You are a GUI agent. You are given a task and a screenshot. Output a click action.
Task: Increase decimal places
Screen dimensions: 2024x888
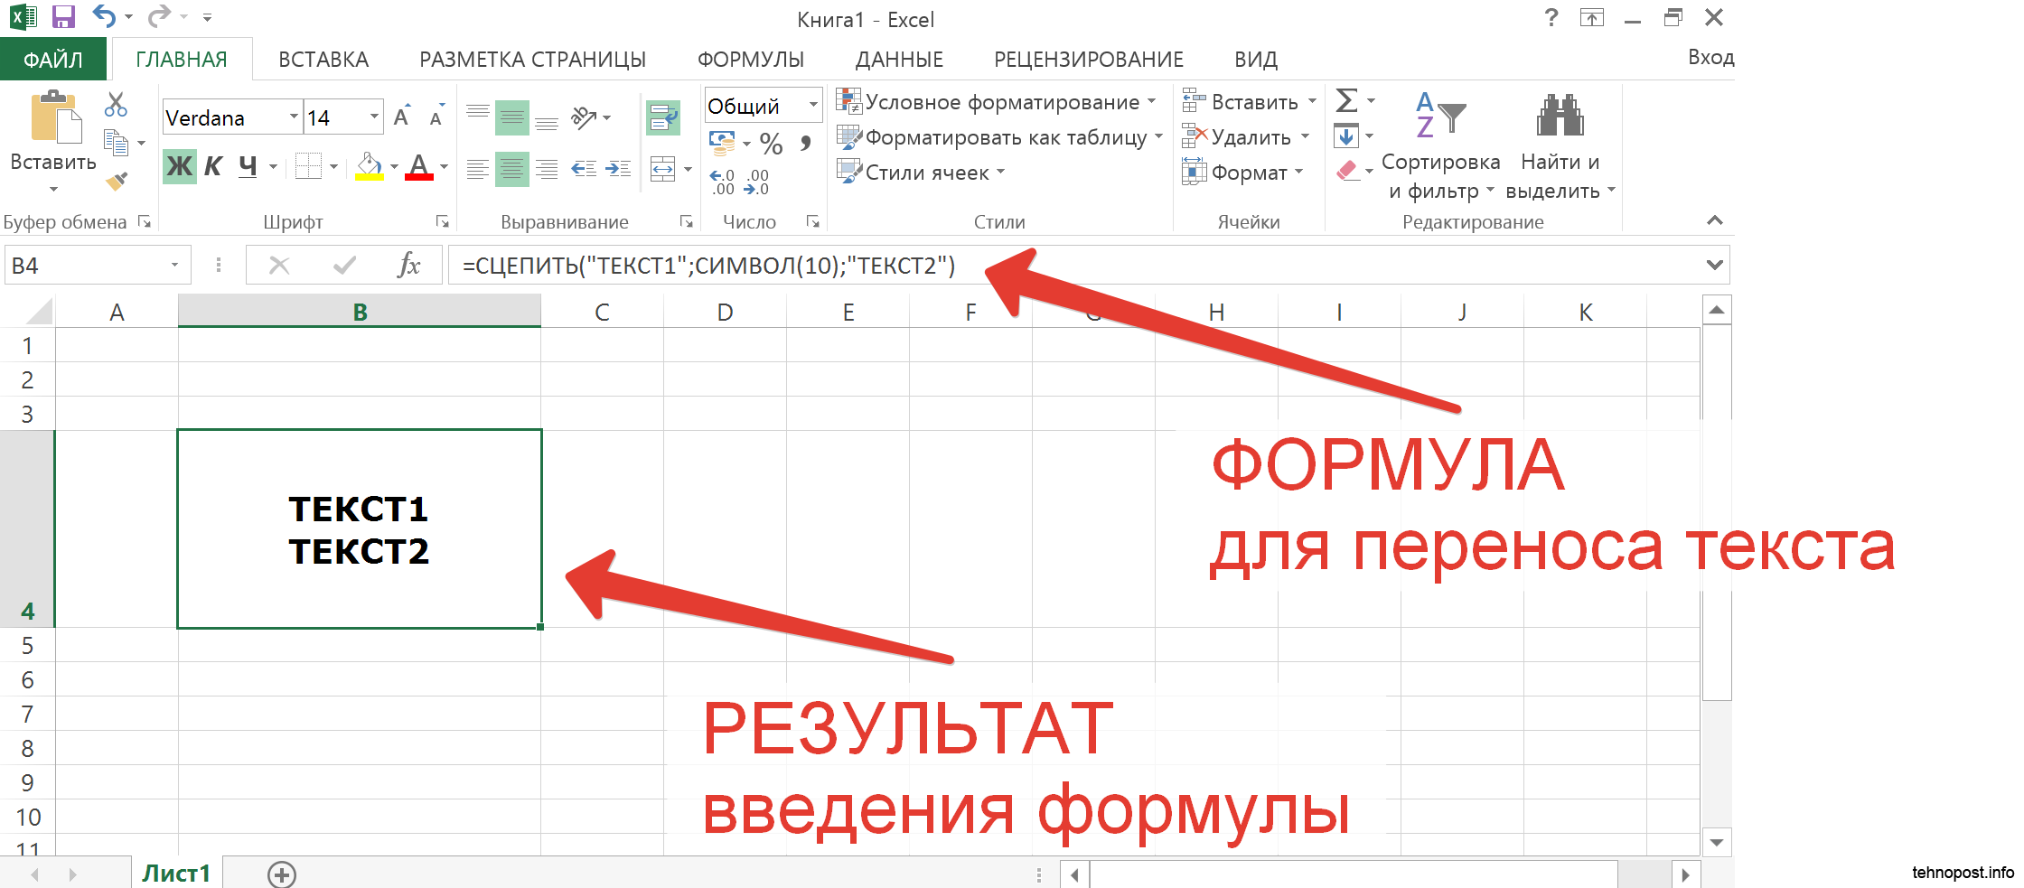[x=722, y=182]
